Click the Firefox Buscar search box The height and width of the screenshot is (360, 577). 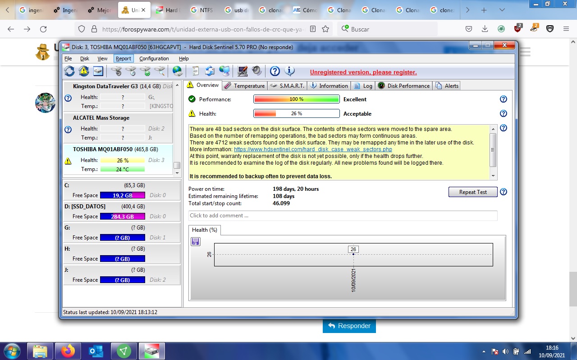point(388,29)
